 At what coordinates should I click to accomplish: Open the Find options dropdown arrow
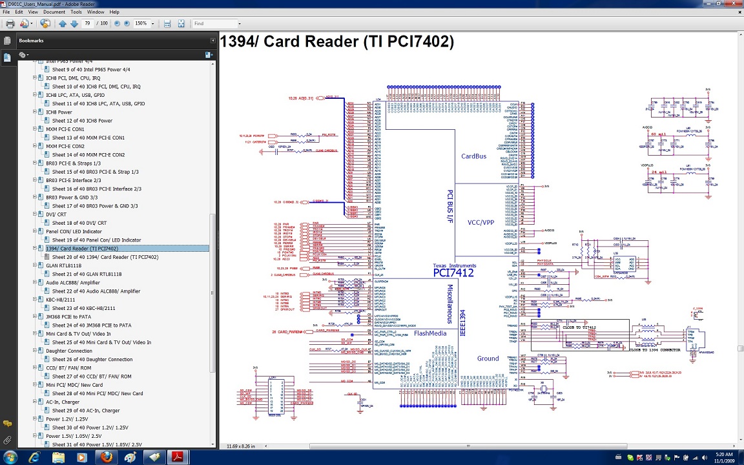[x=240, y=23]
